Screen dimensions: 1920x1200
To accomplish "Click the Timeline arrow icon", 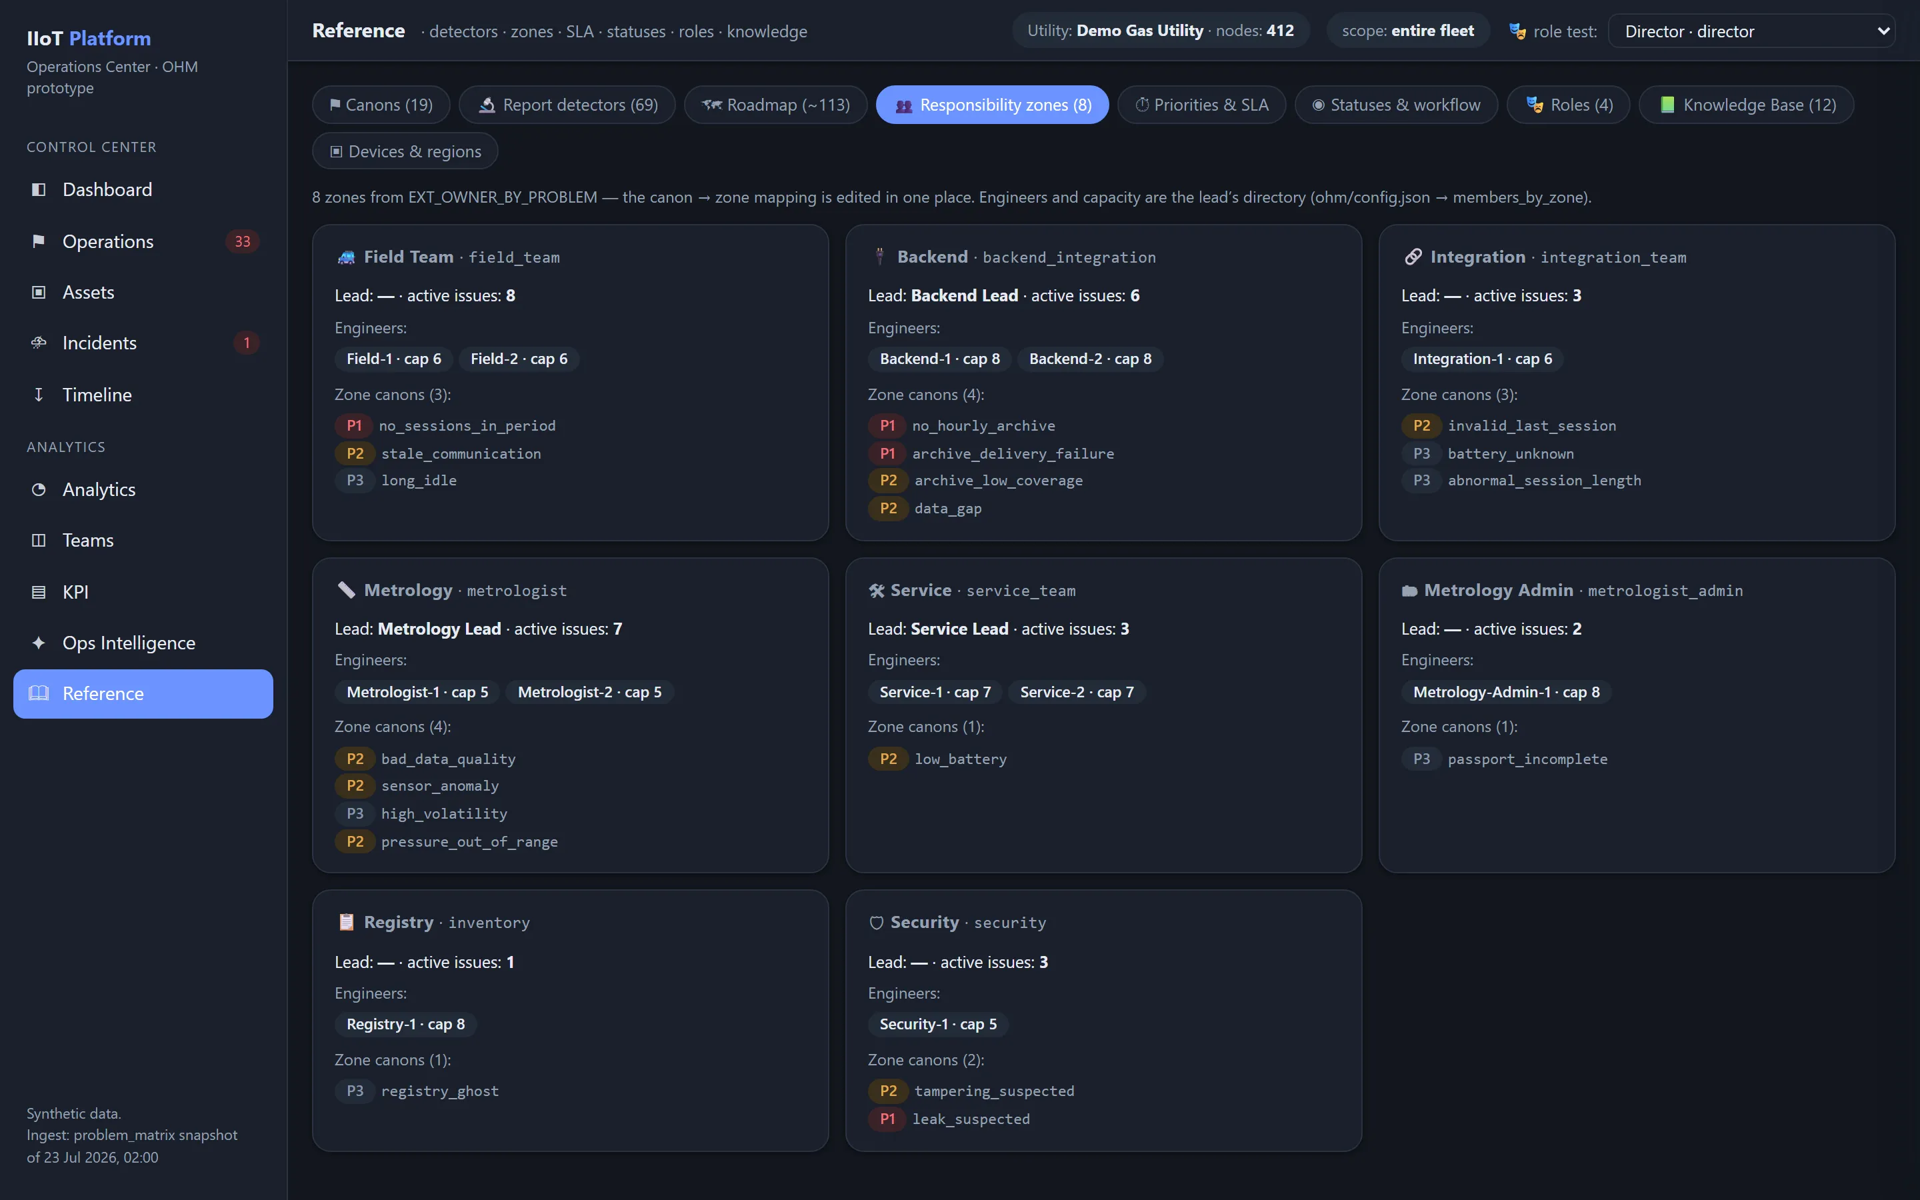I will [38, 395].
